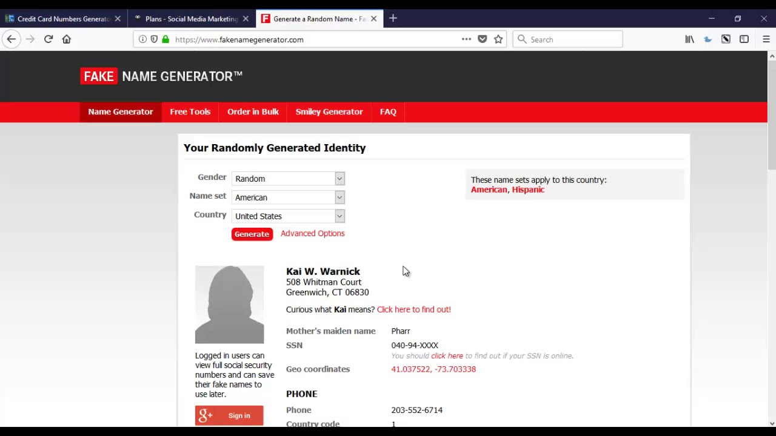
Task: Click the name 'Kai W. Warnick'
Action: (323, 271)
